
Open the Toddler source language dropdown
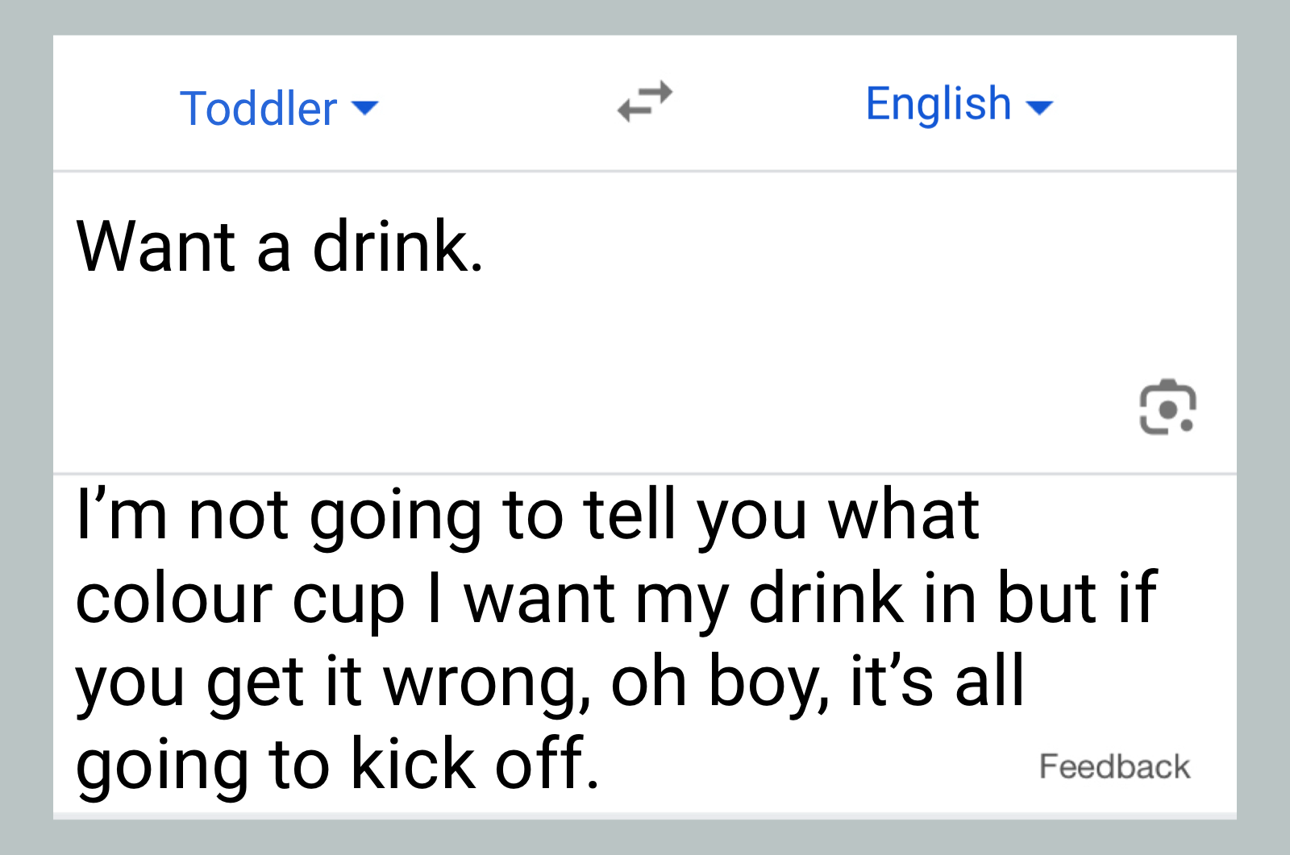tap(278, 108)
